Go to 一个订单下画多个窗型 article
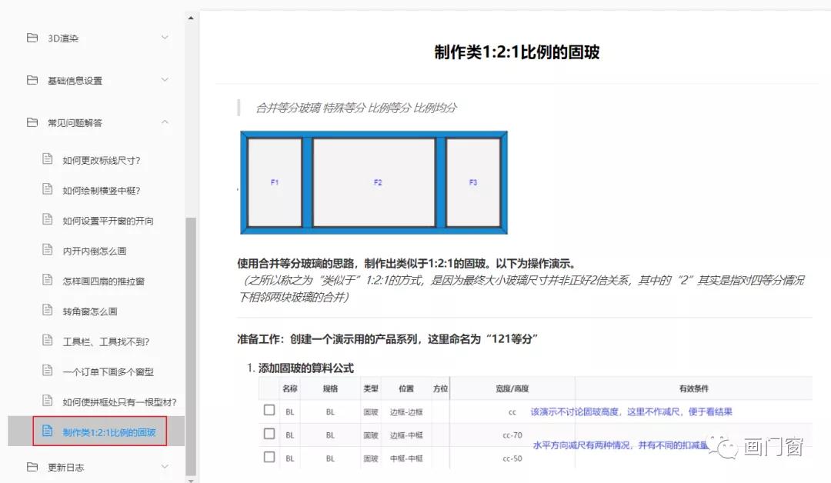Screen dimensions: 831x483 coord(108,371)
